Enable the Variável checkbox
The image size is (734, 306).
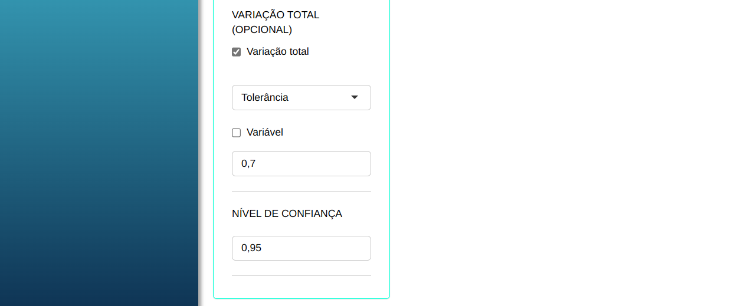[237, 133]
